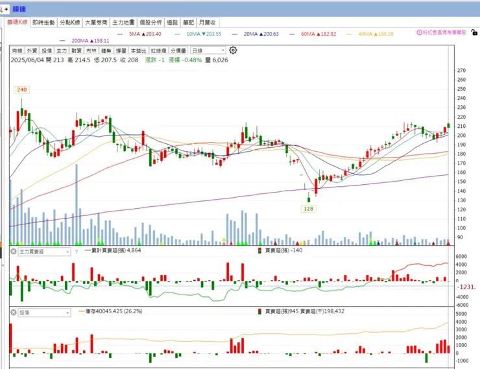Click the 順達 stock title

pos(19,9)
